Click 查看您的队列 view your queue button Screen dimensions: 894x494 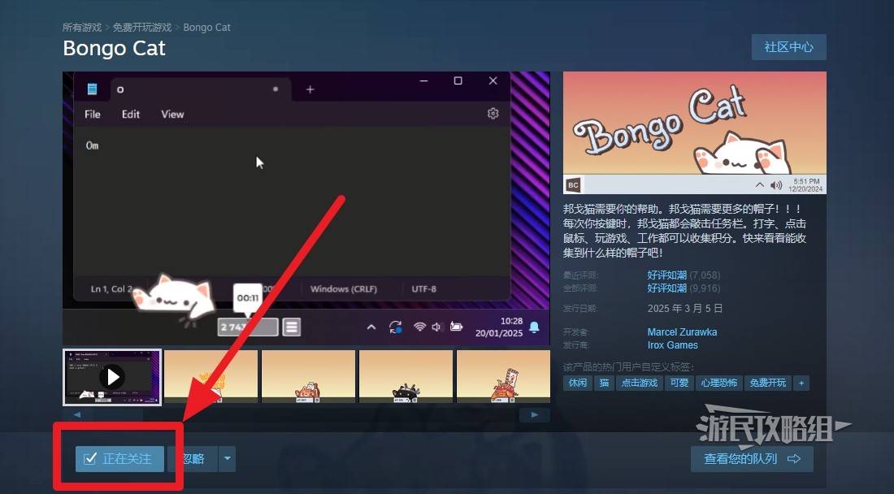point(752,459)
